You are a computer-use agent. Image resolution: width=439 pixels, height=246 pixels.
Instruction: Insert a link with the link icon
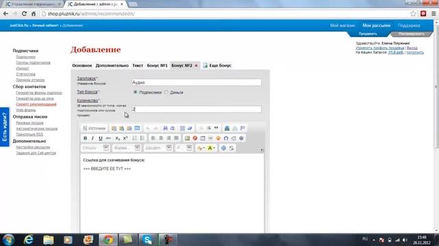(227, 128)
